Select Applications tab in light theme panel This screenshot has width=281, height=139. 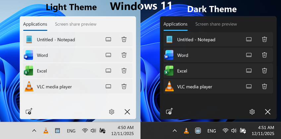pyautogui.click(x=35, y=24)
